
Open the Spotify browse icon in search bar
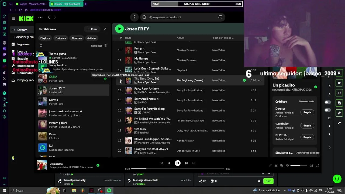click(220, 17)
